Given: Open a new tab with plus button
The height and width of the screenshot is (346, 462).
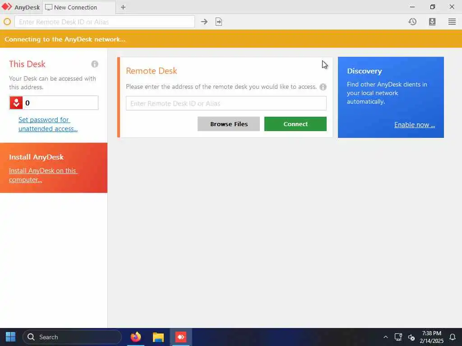Looking at the screenshot, I should (123, 7).
